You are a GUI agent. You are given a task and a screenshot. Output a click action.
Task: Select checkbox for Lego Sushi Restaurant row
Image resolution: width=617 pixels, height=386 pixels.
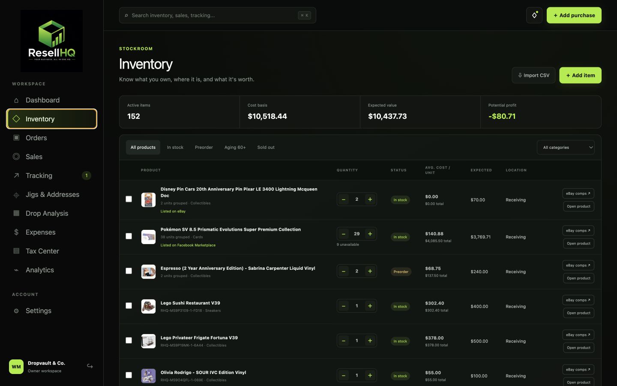tap(129, 306)
